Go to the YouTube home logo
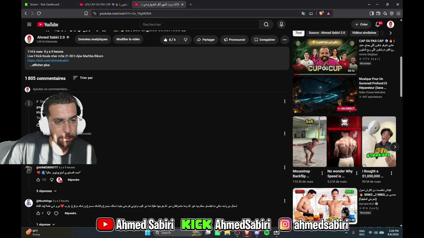The height and width of the screenshot is (238, 424). pyautogui.click(x=48, y=24)
